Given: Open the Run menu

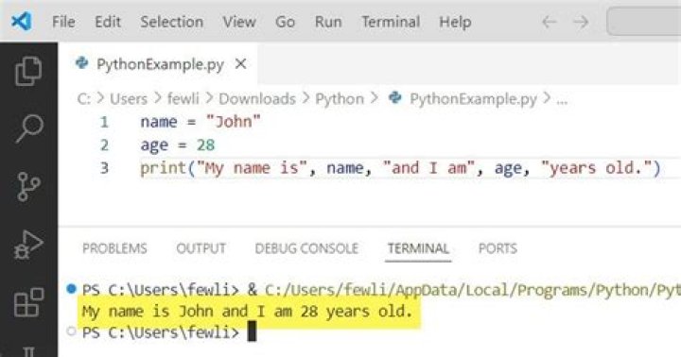Looking at the screenshot, I should [328, 22].
